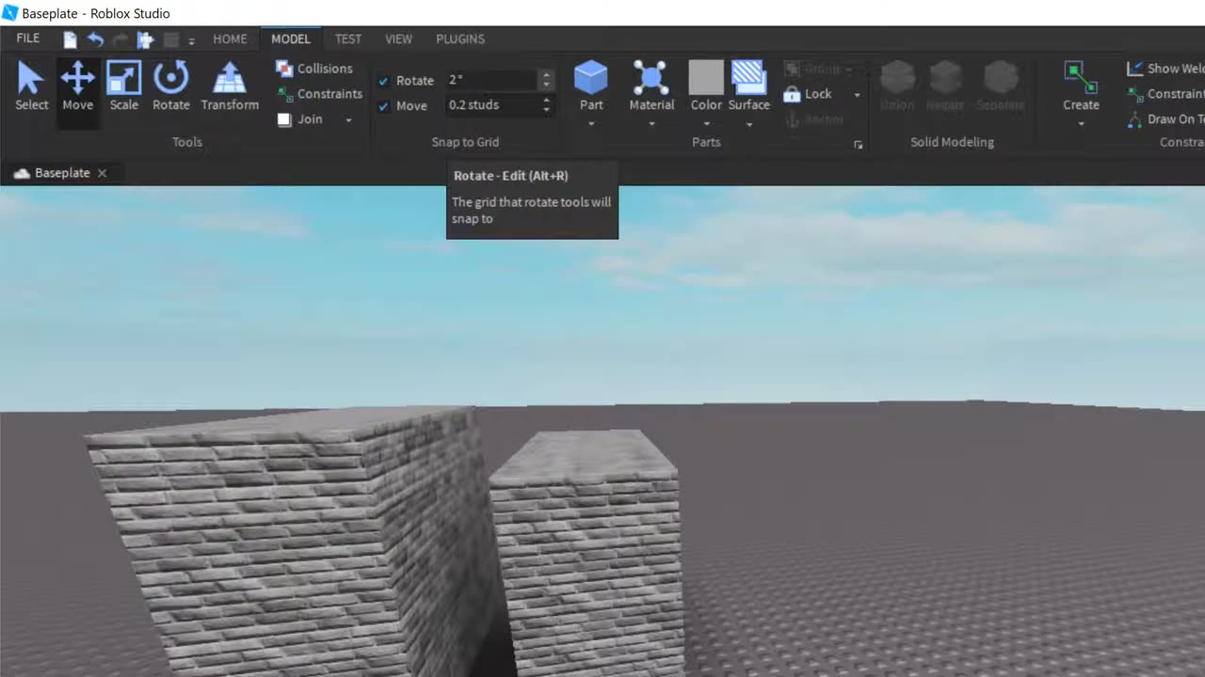Close the Baseplate document tab

point(103,173)
